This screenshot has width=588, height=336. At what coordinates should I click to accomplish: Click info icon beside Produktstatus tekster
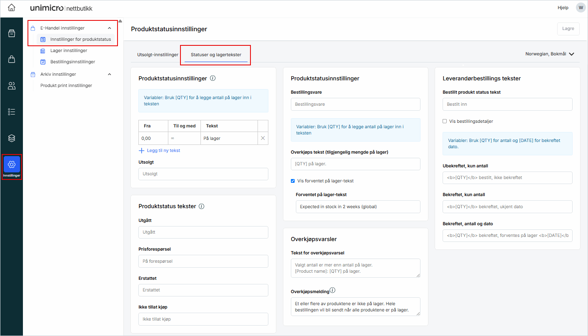[202, 207]
